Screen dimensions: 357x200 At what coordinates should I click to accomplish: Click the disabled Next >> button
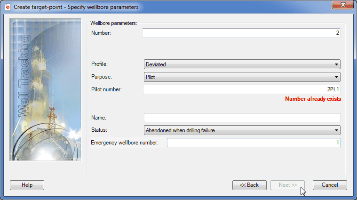coord(287,185)
